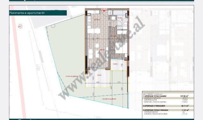This screenshot has height=120, width=203.
Task: Click the 'Lozhe me gjelberim' label
Action: (72, 76)
